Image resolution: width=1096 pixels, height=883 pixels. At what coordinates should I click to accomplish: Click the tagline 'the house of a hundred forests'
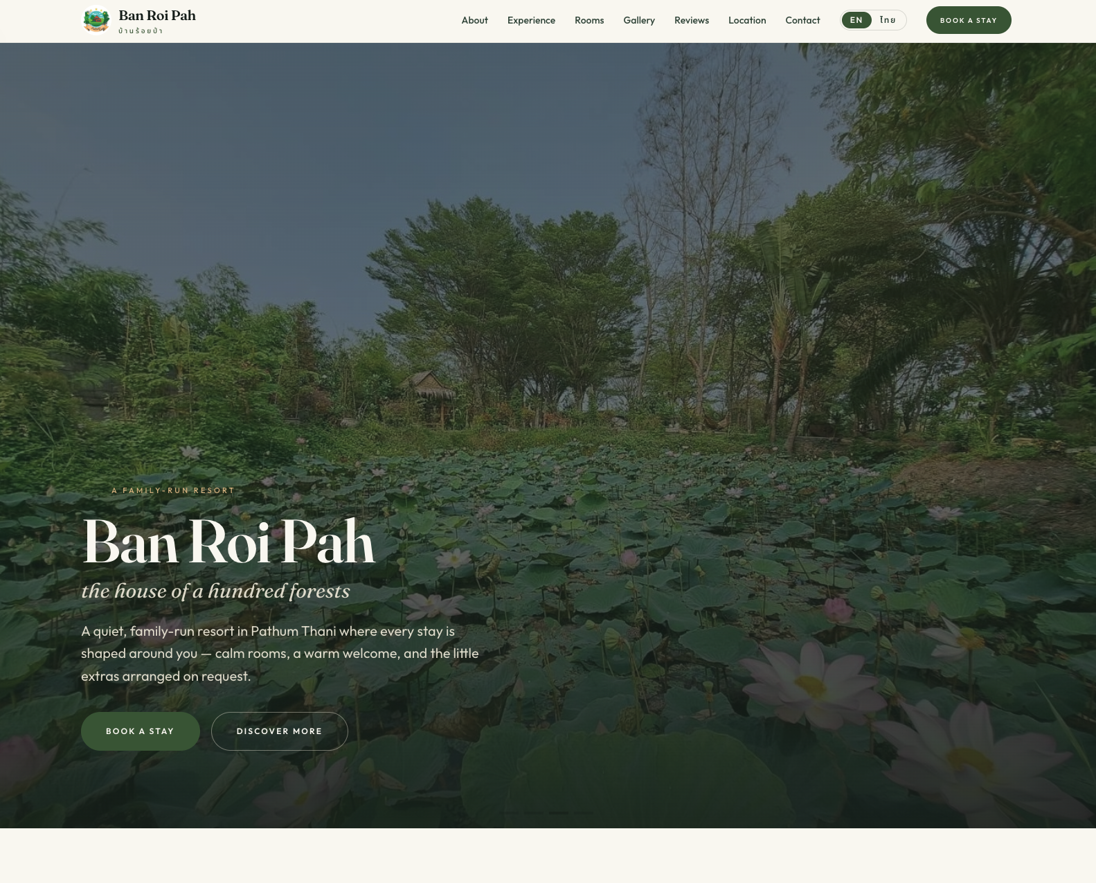[215, 591]
